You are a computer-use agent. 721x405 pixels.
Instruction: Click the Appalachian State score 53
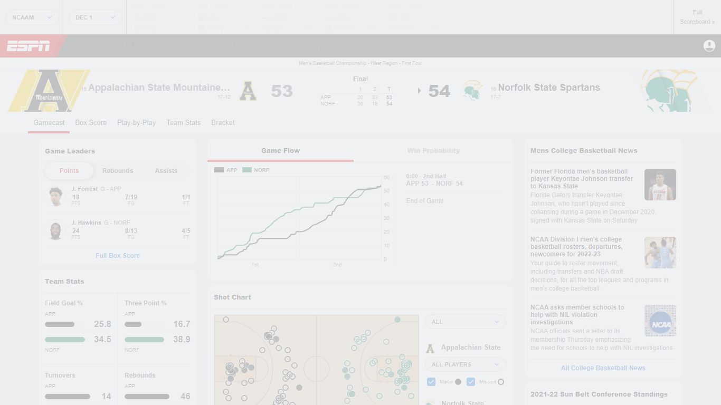282,91
